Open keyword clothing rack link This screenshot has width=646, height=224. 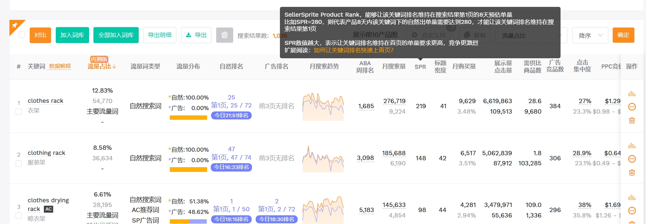tap(46, 153)
